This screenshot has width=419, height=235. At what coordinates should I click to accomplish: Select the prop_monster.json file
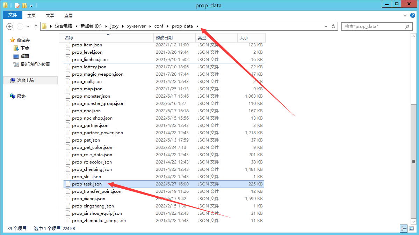click(91, 96)
